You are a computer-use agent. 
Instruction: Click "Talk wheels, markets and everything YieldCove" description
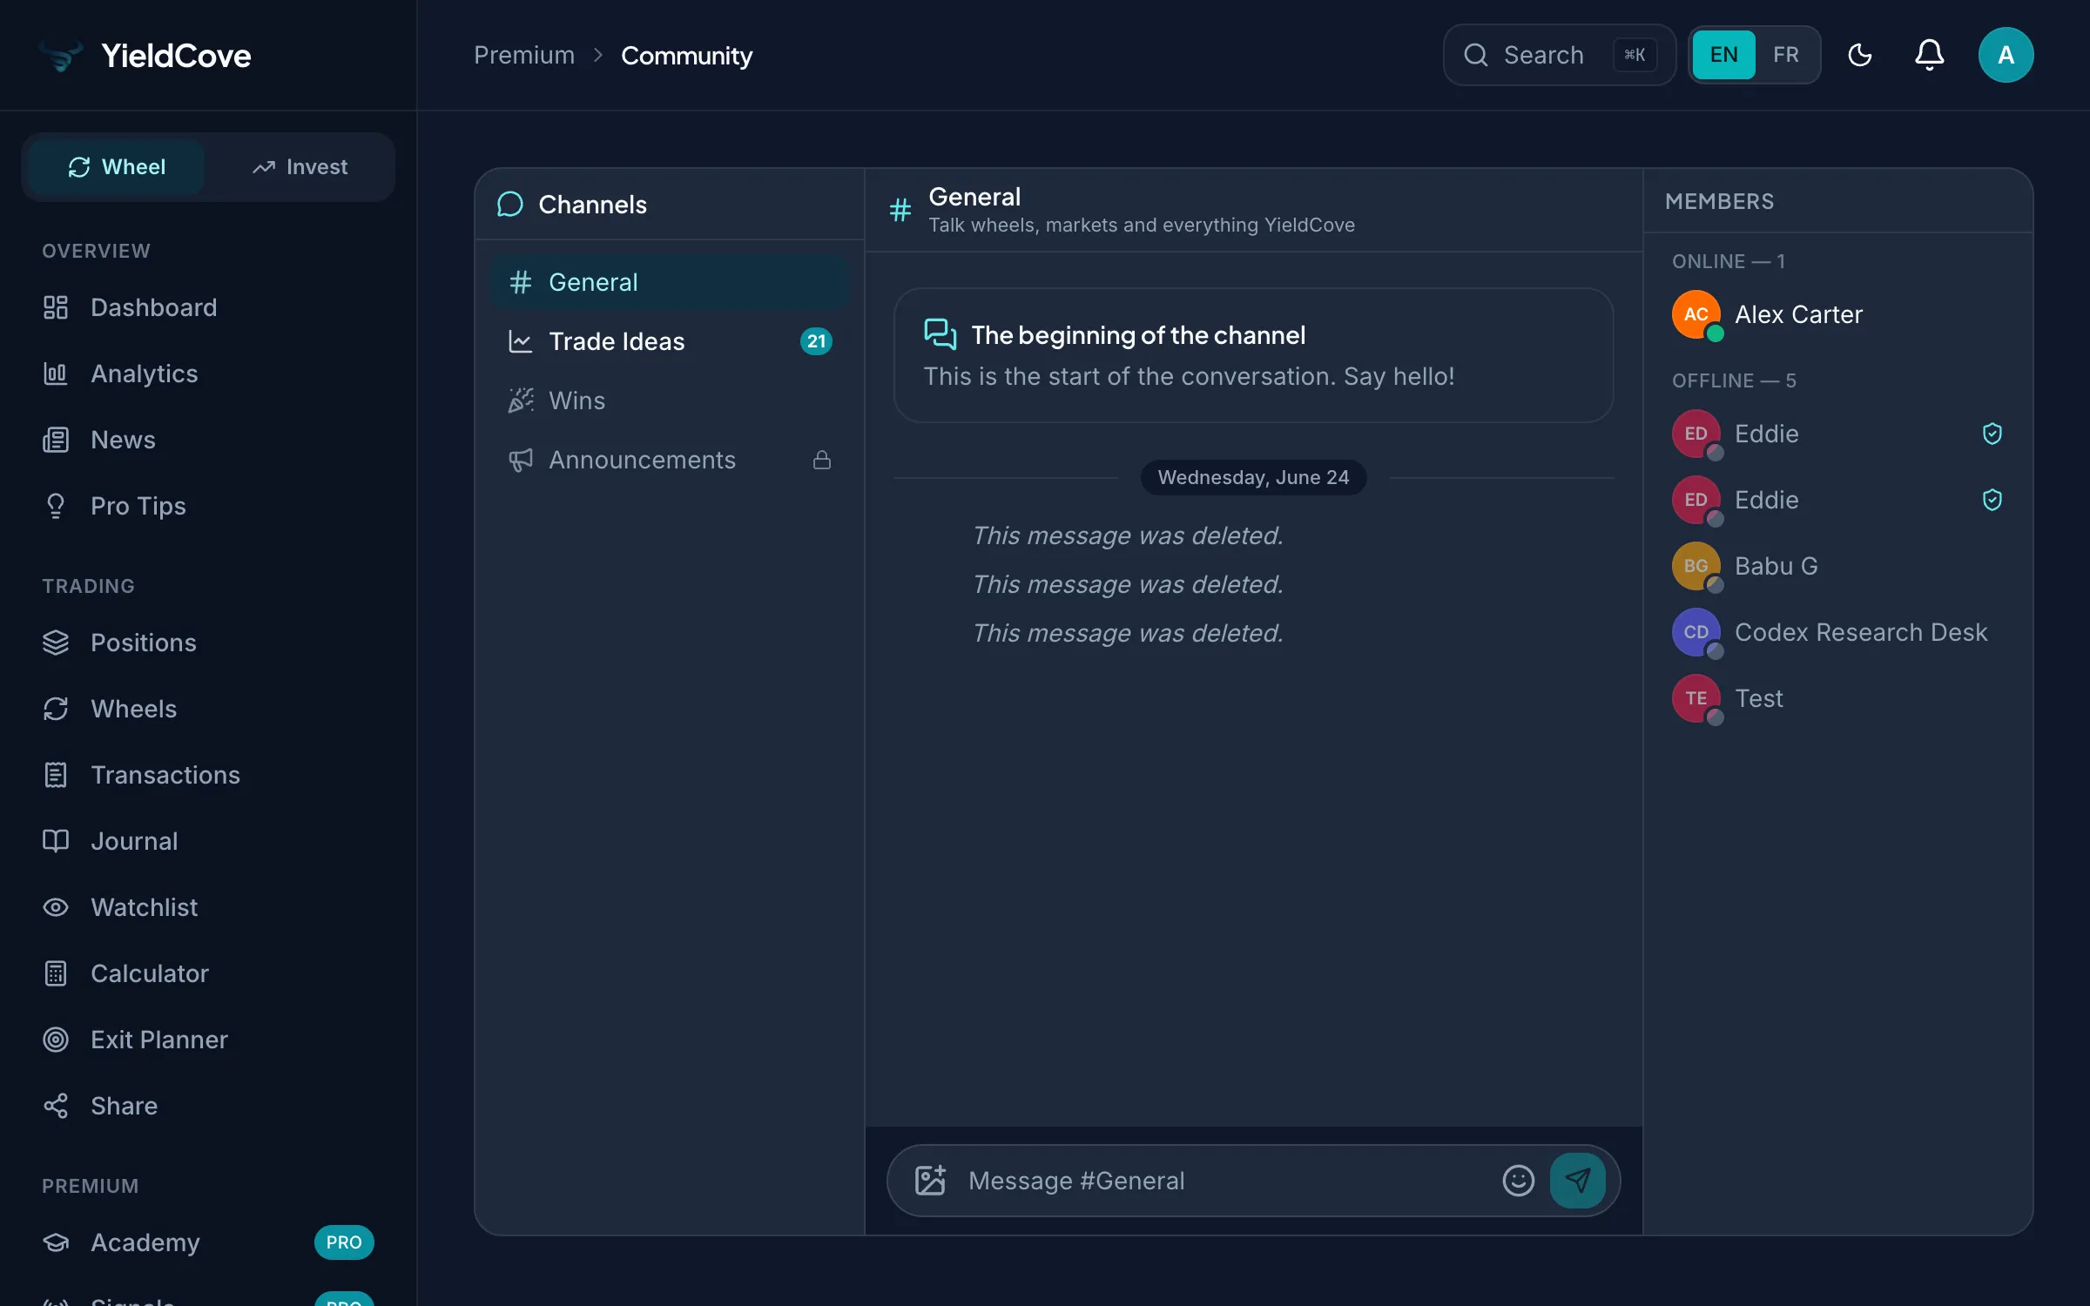point(1142,225)
